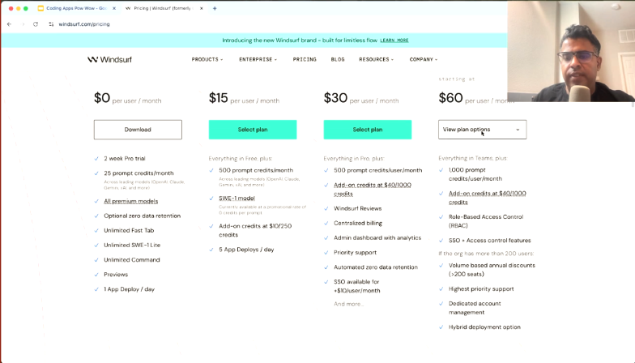Image resolution: width=635 pixels, height=363 pixels.
Task: Click the All premium models link
Action: click(131, 201)
